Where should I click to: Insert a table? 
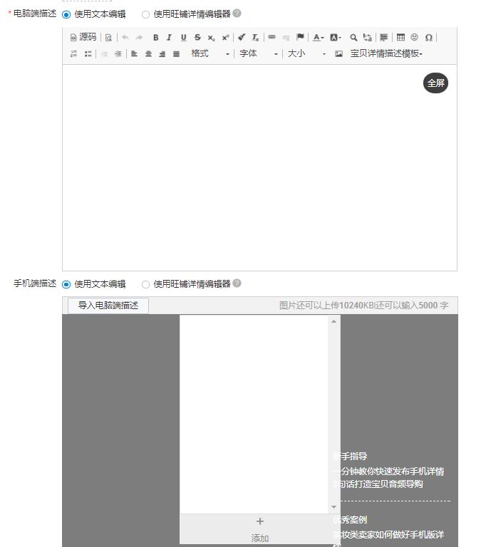coord(400,37)
